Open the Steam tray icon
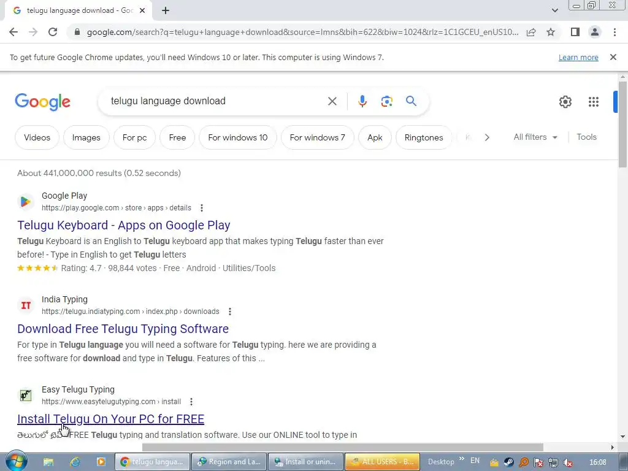This screenshot has width=628, height=471. 508,462
